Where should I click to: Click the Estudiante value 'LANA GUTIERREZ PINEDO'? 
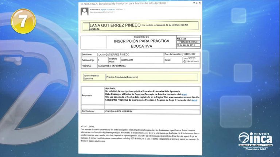[114, 55]
